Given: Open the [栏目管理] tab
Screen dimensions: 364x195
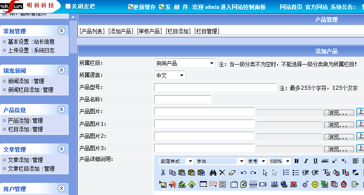Looking at the screenshot, I should [x=207, y=31].
